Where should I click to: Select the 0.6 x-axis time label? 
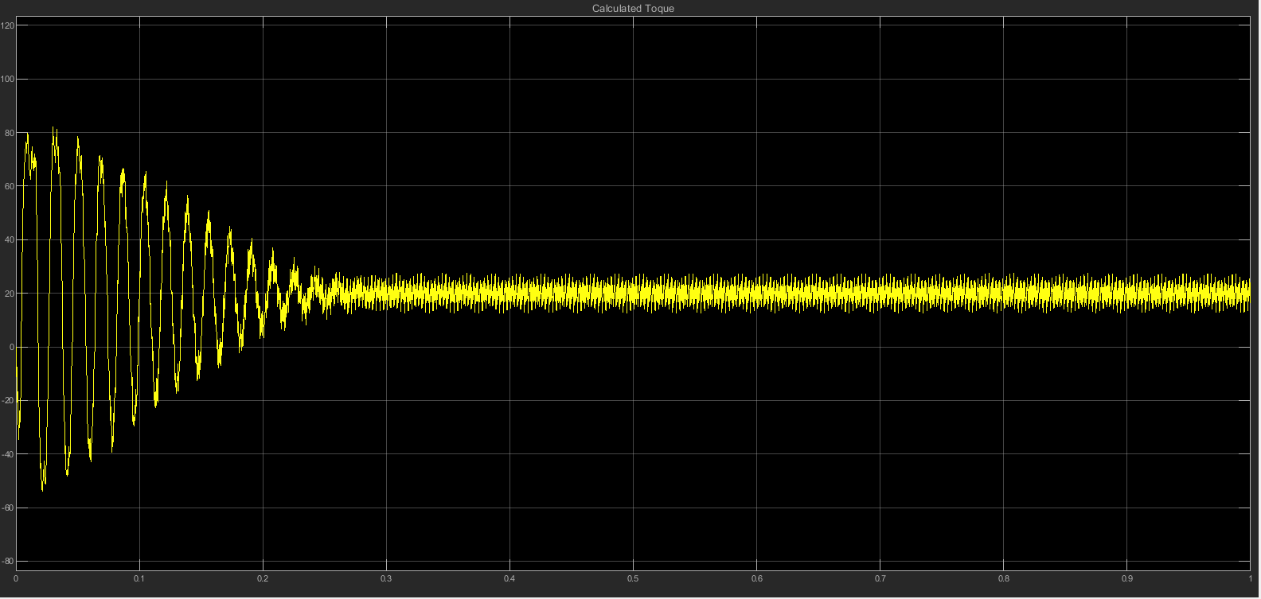tap(756, 578)
